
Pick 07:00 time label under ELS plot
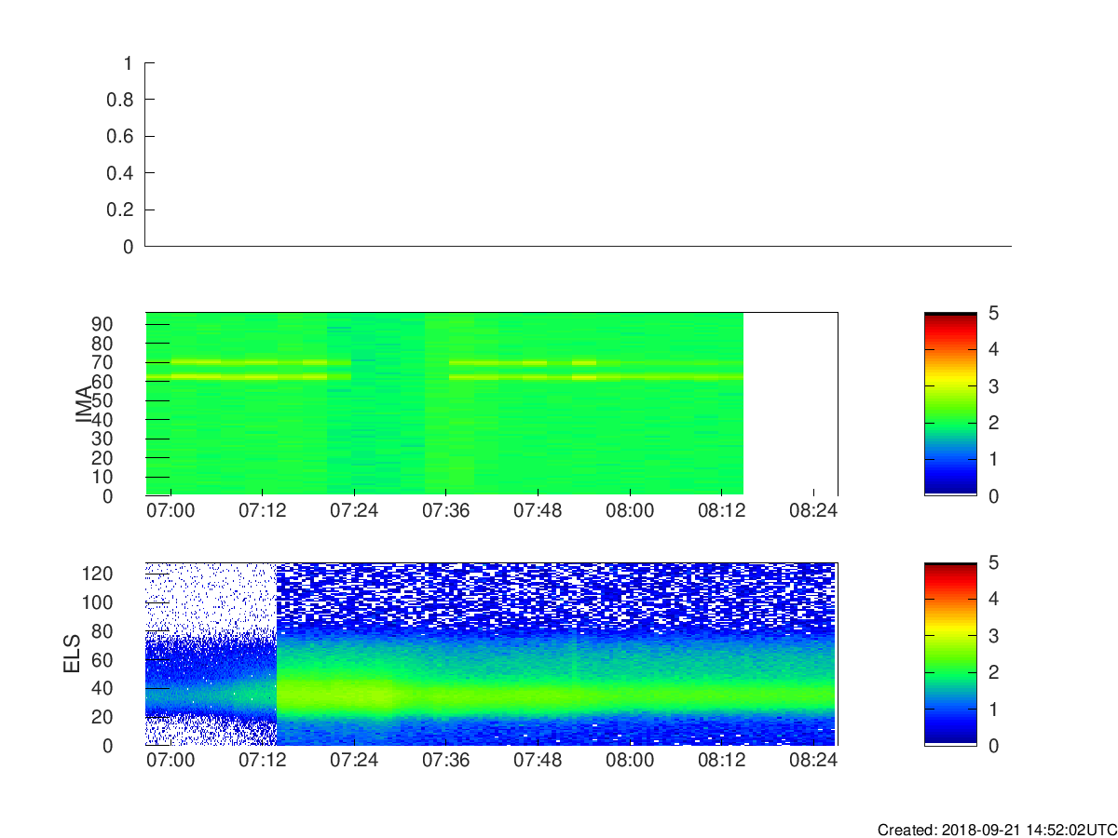coord(170,761)
